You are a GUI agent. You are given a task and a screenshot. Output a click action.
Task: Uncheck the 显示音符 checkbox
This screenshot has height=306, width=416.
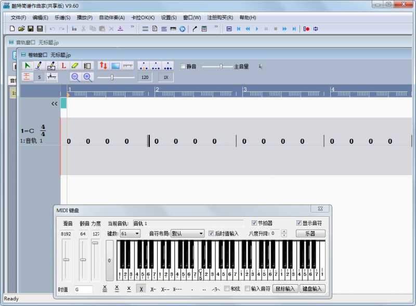click(299, 223)
